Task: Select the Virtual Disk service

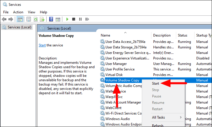Action: (114, 75)
